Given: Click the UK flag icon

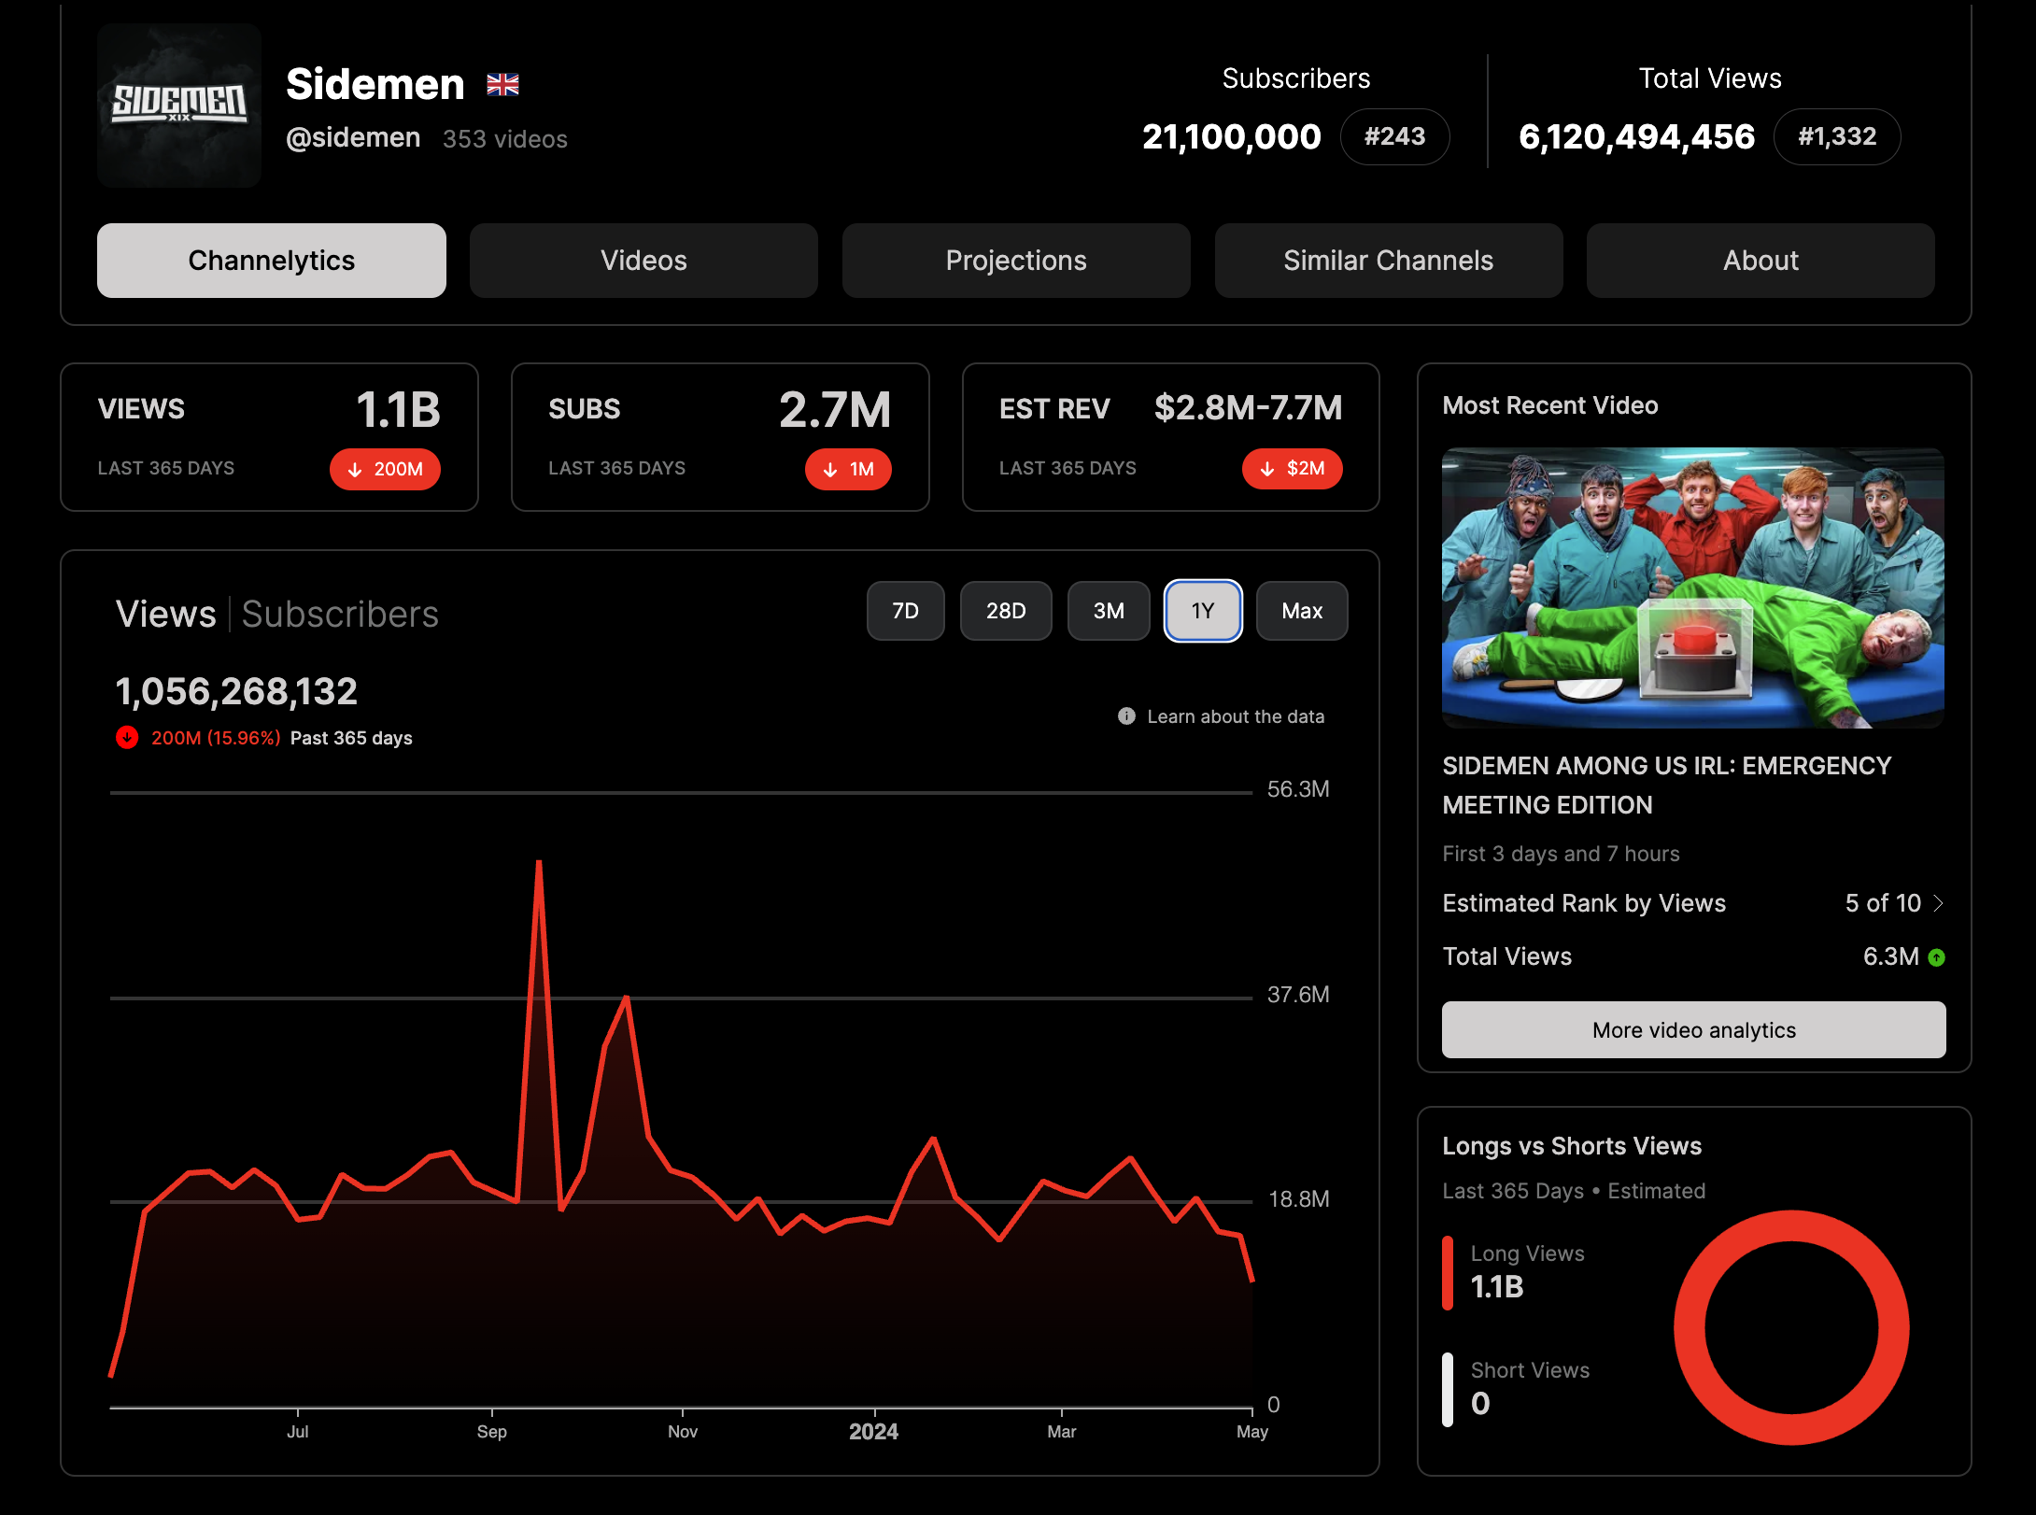Looking at the screenshot, I should click(x=502, y=85).
